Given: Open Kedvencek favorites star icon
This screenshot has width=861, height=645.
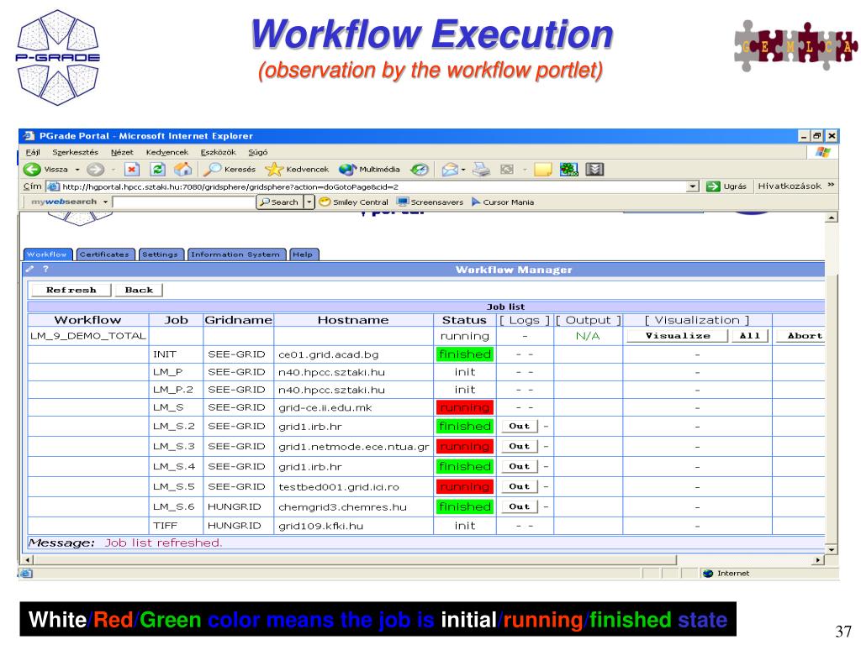Looking at the screenshot, I should 297,170.
